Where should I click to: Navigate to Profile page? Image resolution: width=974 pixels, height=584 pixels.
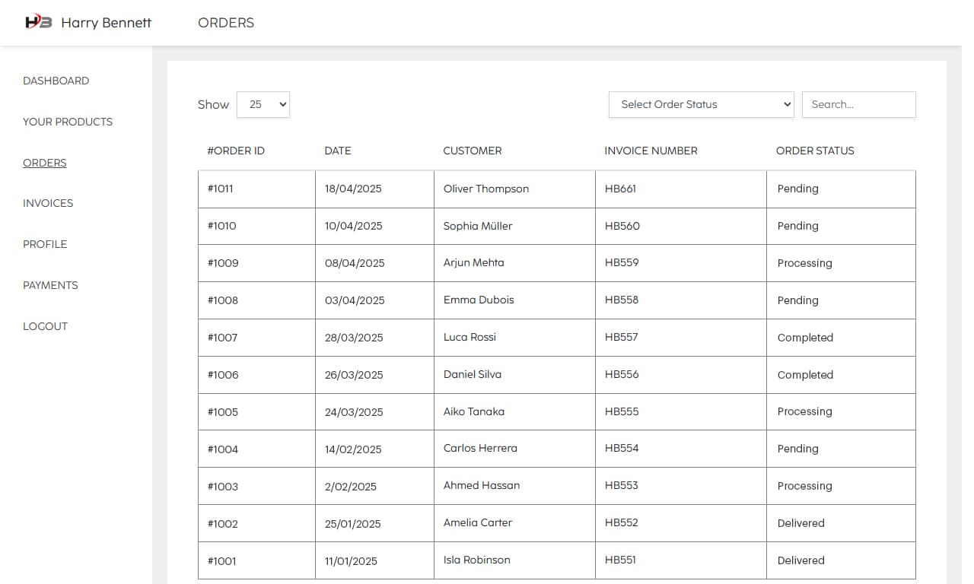[x=45, y=244]
